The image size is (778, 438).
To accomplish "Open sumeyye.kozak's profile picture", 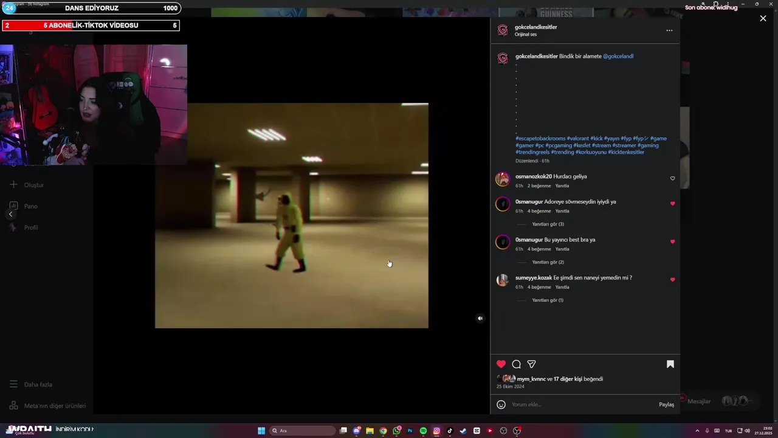I will tap(503, 280).
